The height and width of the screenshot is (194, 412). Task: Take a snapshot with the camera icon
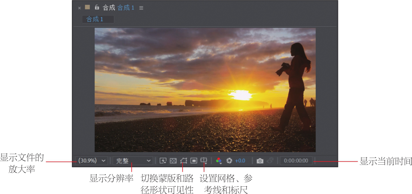click(260, 161)
